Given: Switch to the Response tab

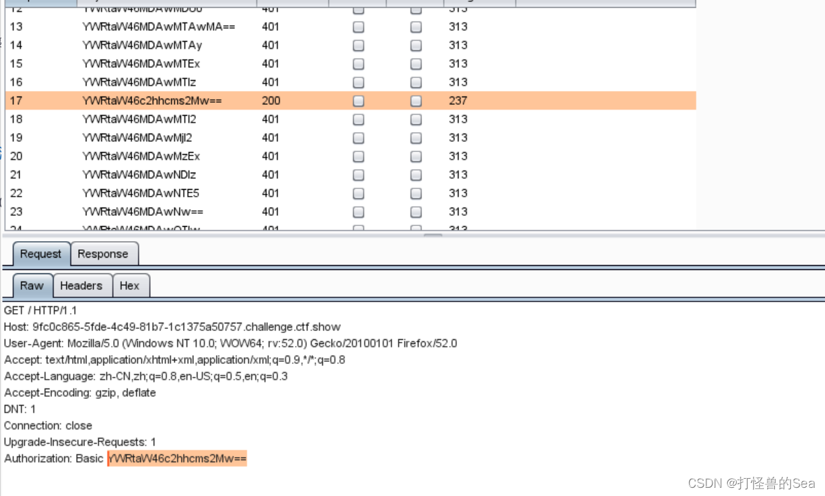Looking at the screenshot, I should [104, 253].
